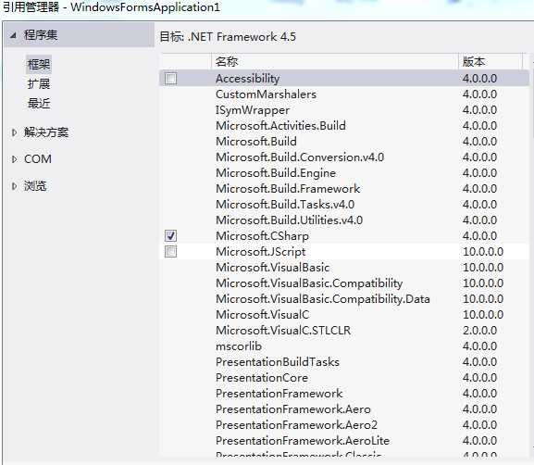The height and width of the screenshot is (465, 534).
Task: Choose PresentationFramework.Aero2 assembly
Action: [x=344, y=425]
